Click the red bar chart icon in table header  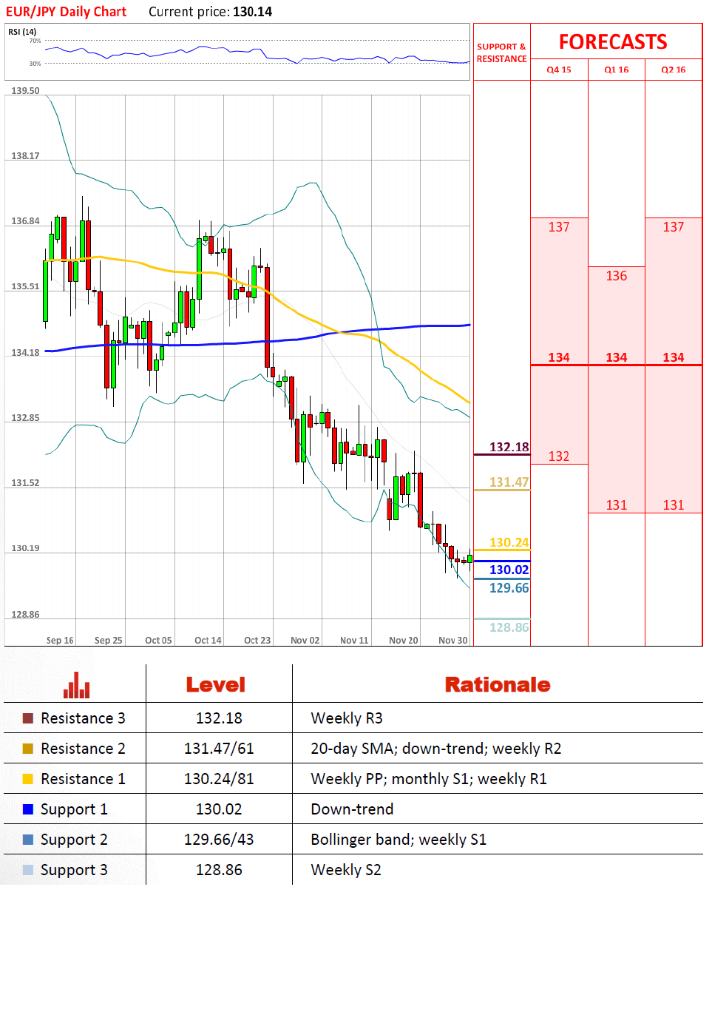(x=76, y=685)
